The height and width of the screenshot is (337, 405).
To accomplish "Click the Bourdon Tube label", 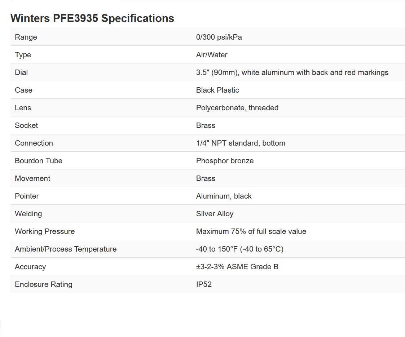I will pyautogui.click(x=39, y=161).
